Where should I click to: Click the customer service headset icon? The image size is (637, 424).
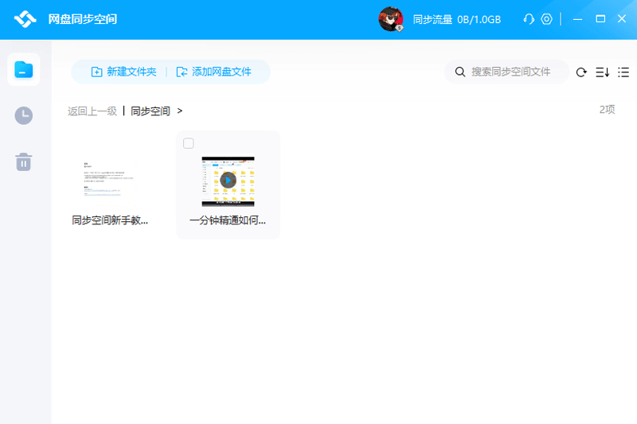coord(529,19)
